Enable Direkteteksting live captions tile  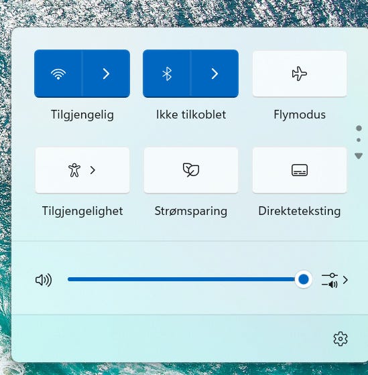pos(300,170)
